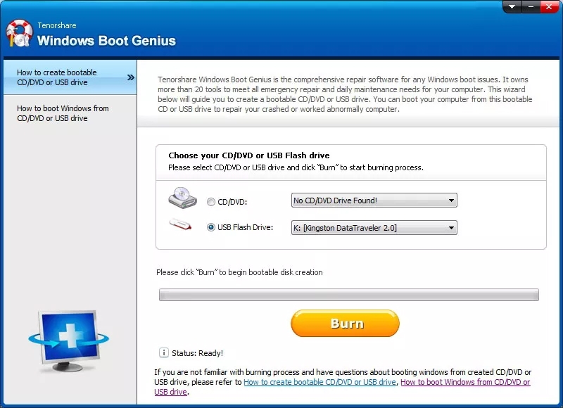Viewport: 563px width, 408px height.
Task: Click the USB flash drive icon
Action: point(180,224)
